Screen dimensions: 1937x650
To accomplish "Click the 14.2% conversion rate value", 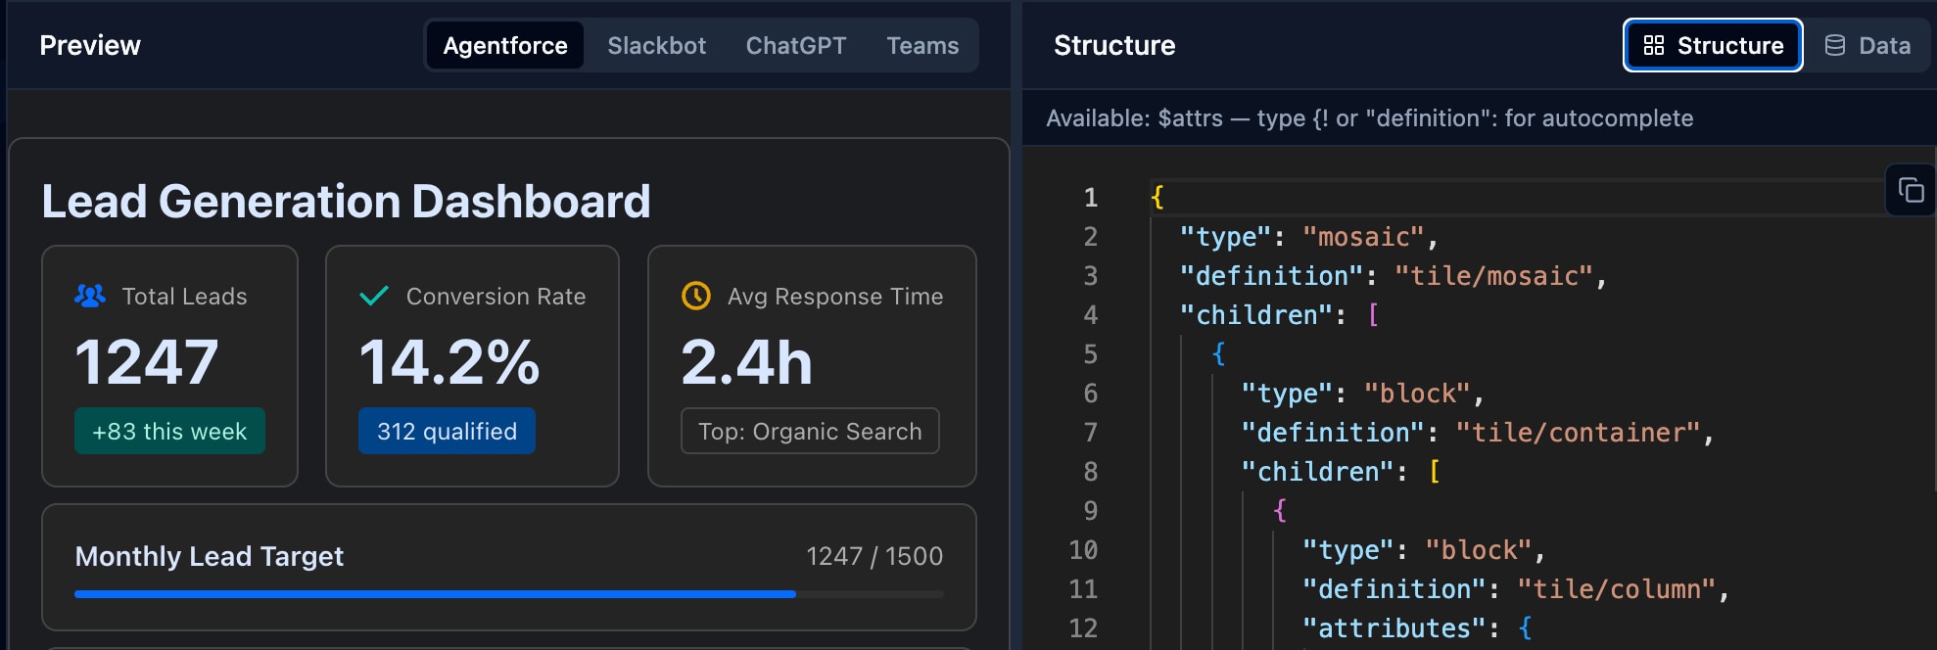I will (449, 362).
